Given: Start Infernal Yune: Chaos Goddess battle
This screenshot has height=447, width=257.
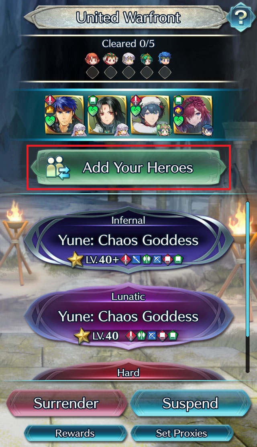Looking at the screenshot, I should tap(128, 240).
